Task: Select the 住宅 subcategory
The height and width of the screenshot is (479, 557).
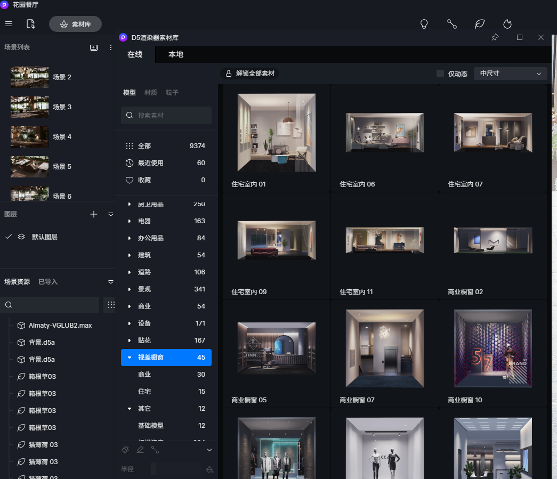Action: [166, 391]
